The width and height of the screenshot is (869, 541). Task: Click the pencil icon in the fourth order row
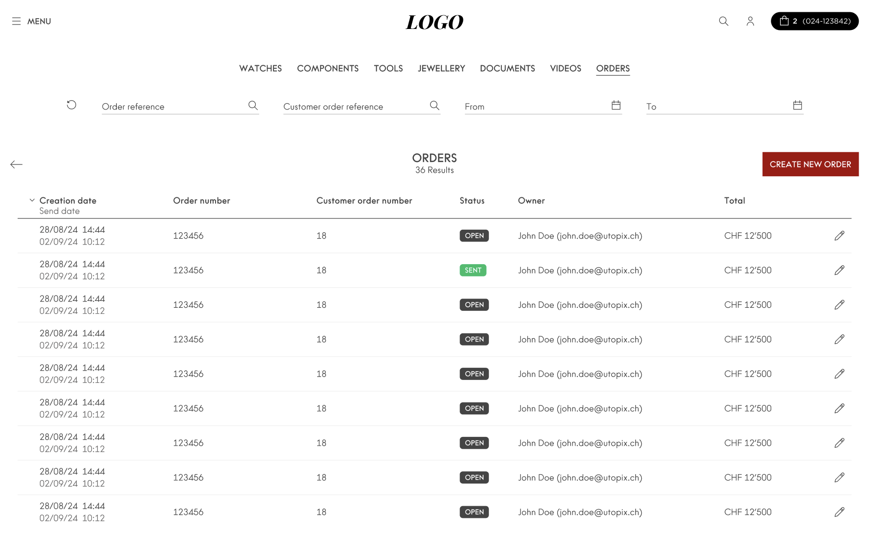pyautogui.click(x=840, y=339)
